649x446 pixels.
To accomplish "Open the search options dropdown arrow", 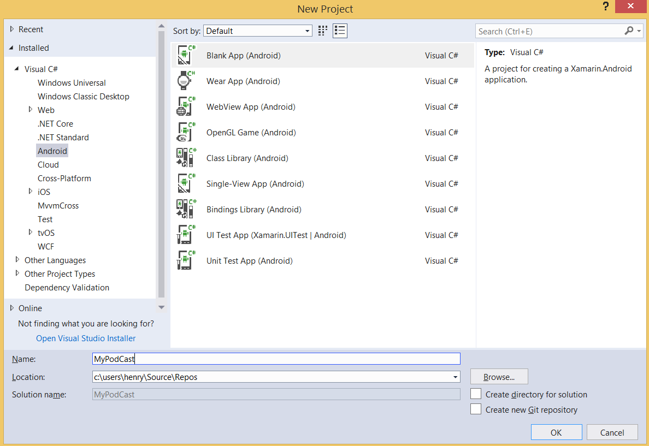I will click(639, 31).
